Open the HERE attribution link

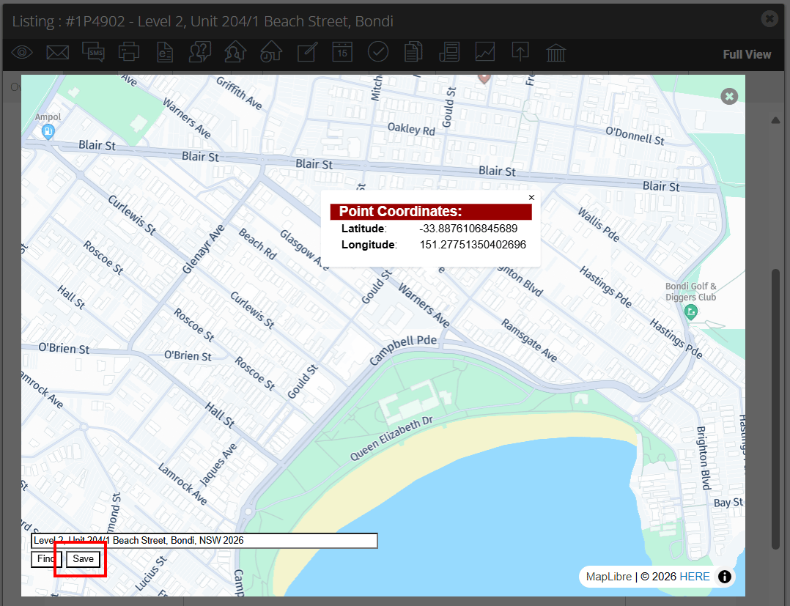click(694, 576)
